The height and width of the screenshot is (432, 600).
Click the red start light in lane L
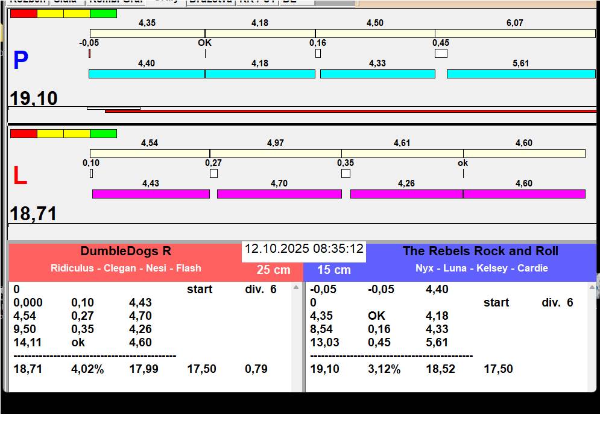pyautogui.click(x=24, y=134)
